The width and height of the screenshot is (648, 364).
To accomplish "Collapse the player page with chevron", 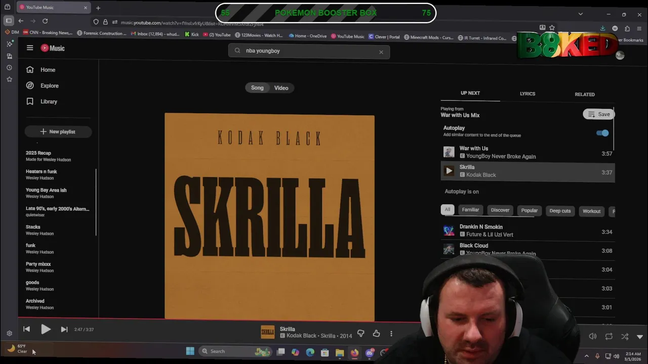I will (x=640, y=336).
